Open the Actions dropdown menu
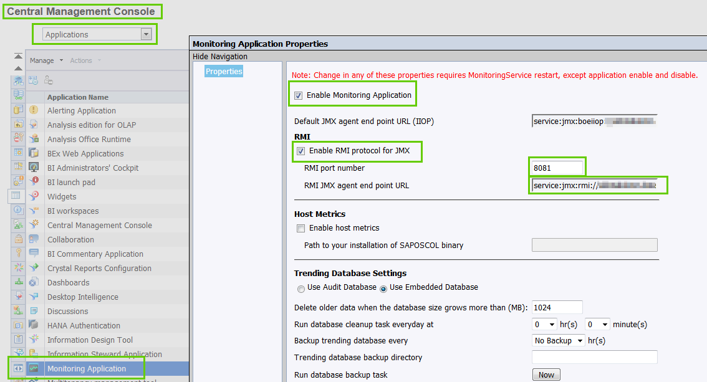Viewport: 707px width, 382px height. [x=85, y=60]
